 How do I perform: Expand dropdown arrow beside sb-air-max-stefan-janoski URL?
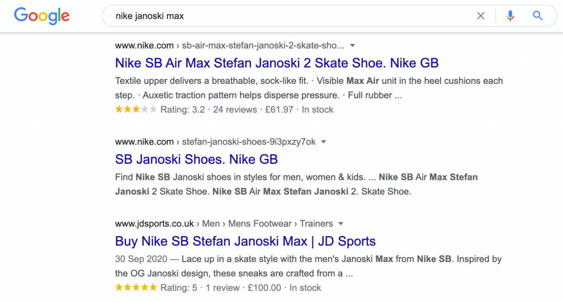pyautogui.click(x=352, y=45)
